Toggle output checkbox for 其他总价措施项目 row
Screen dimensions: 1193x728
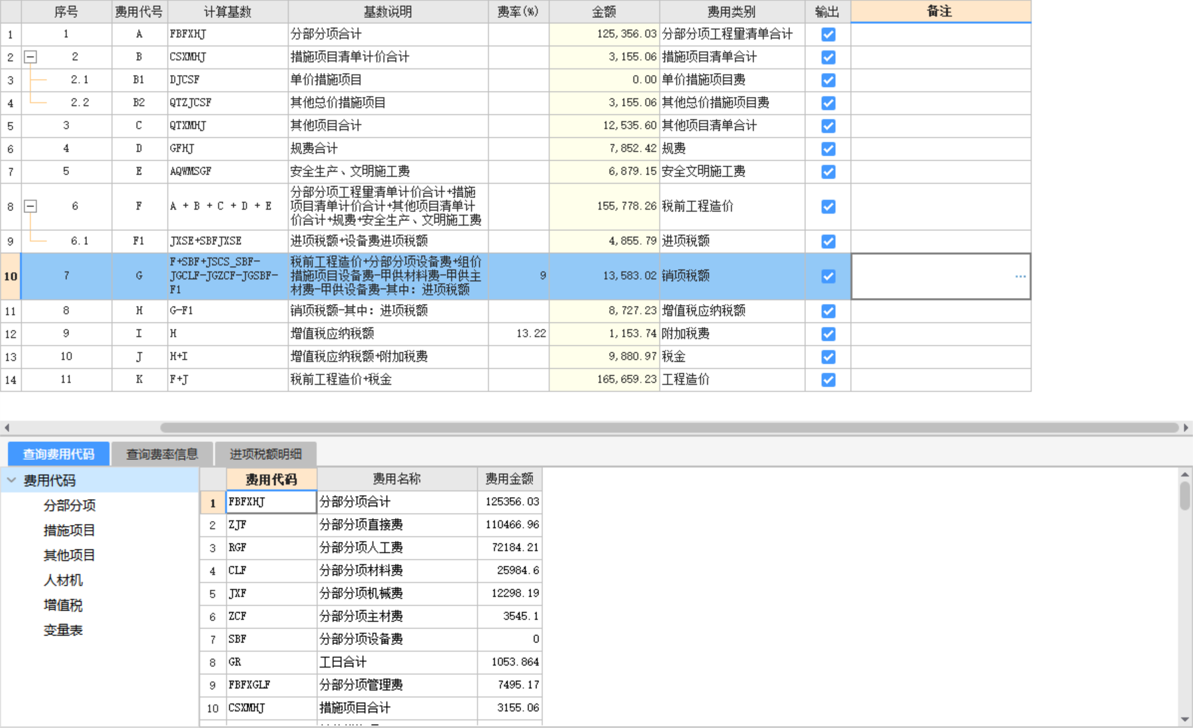(828, 103)
